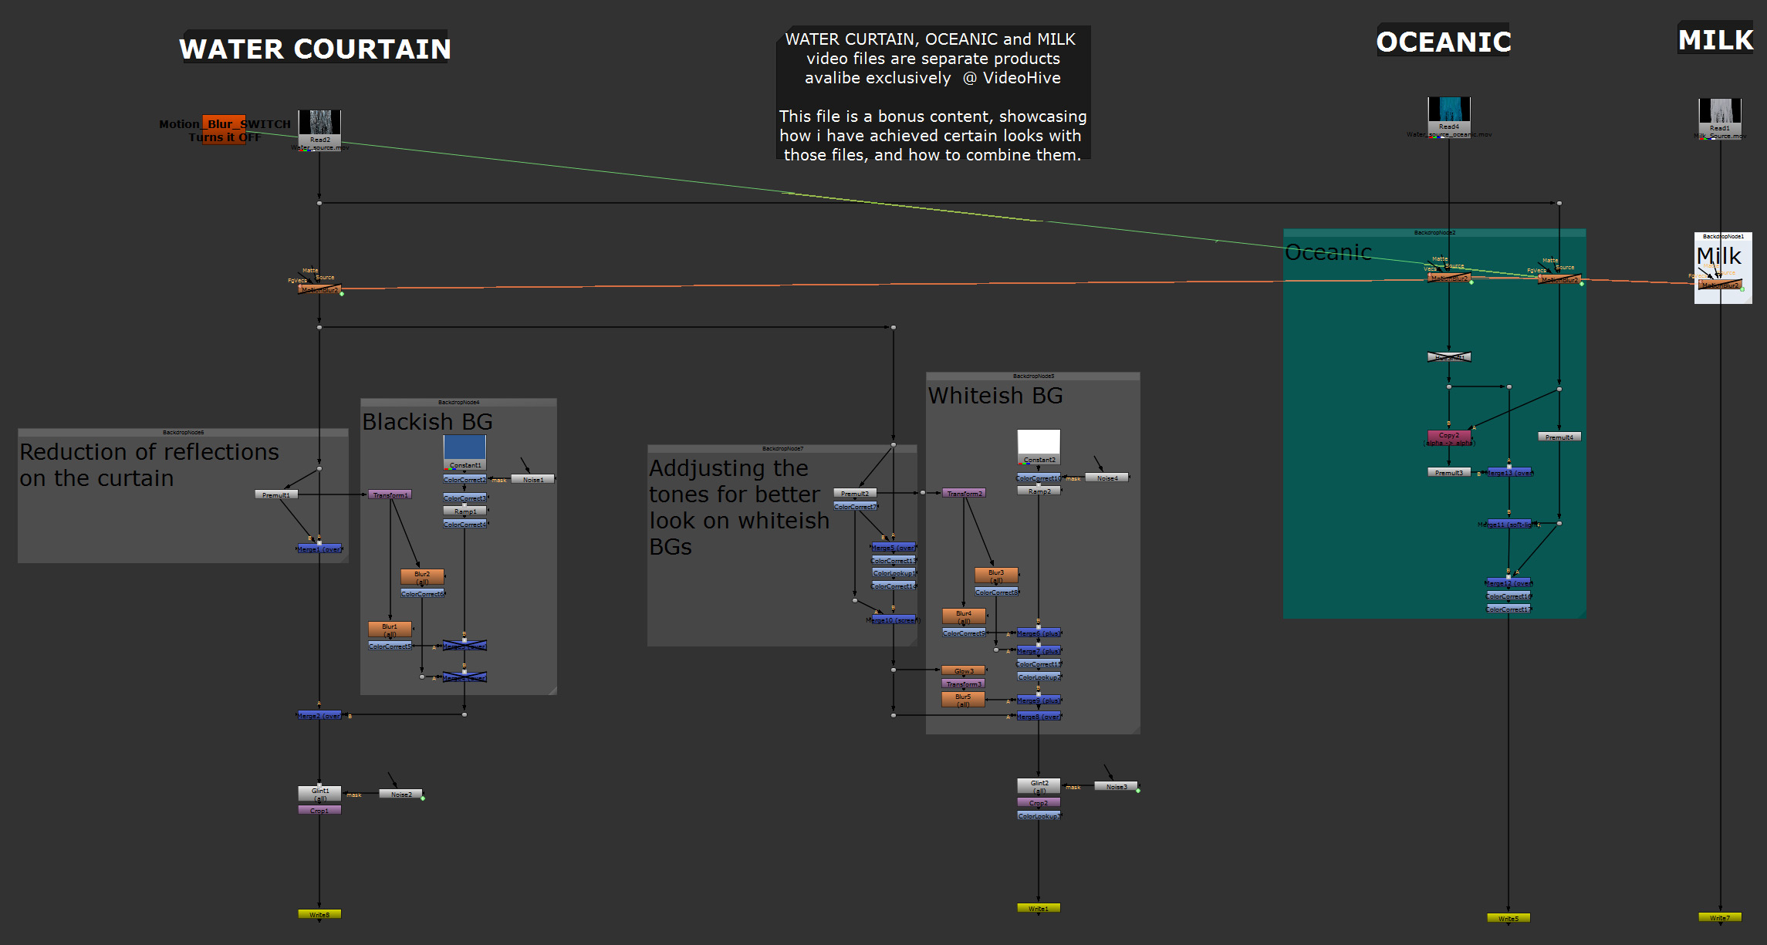Select the Crop2 node
Viewport: 1767px width, 945px height.
(x=1039, y=802)
